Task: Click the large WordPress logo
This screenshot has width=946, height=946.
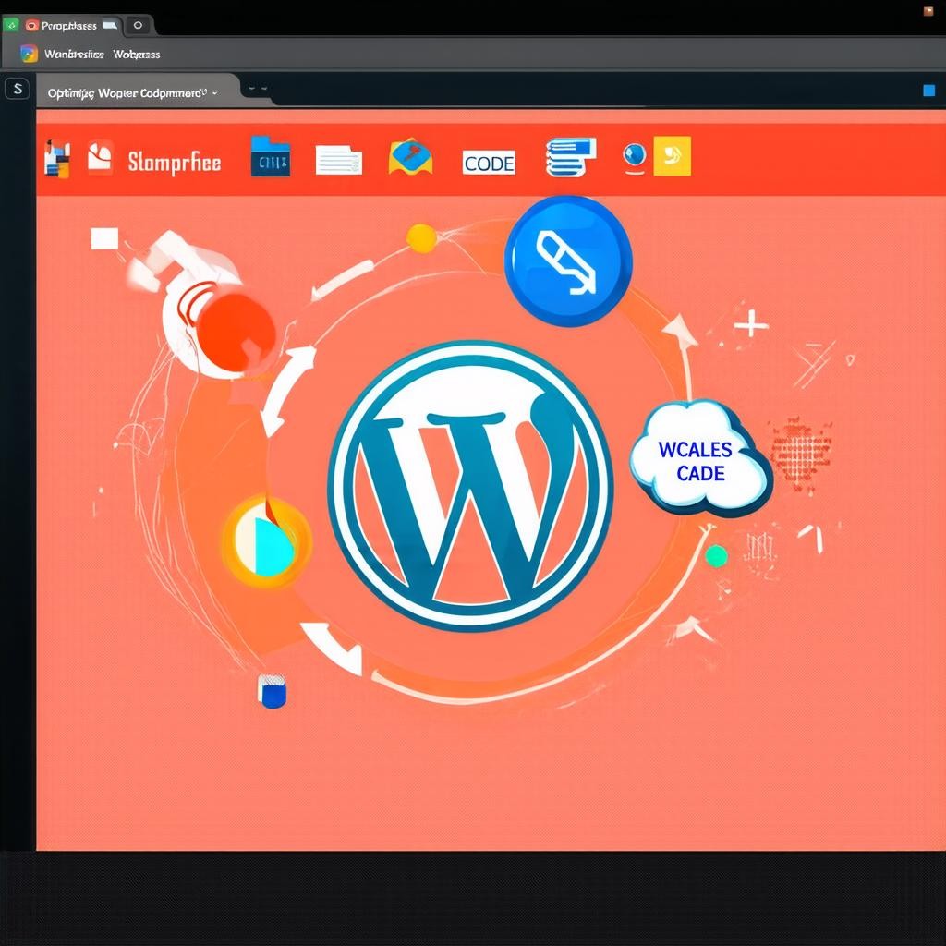Action: pyautogui.click(x=470, y=486)
